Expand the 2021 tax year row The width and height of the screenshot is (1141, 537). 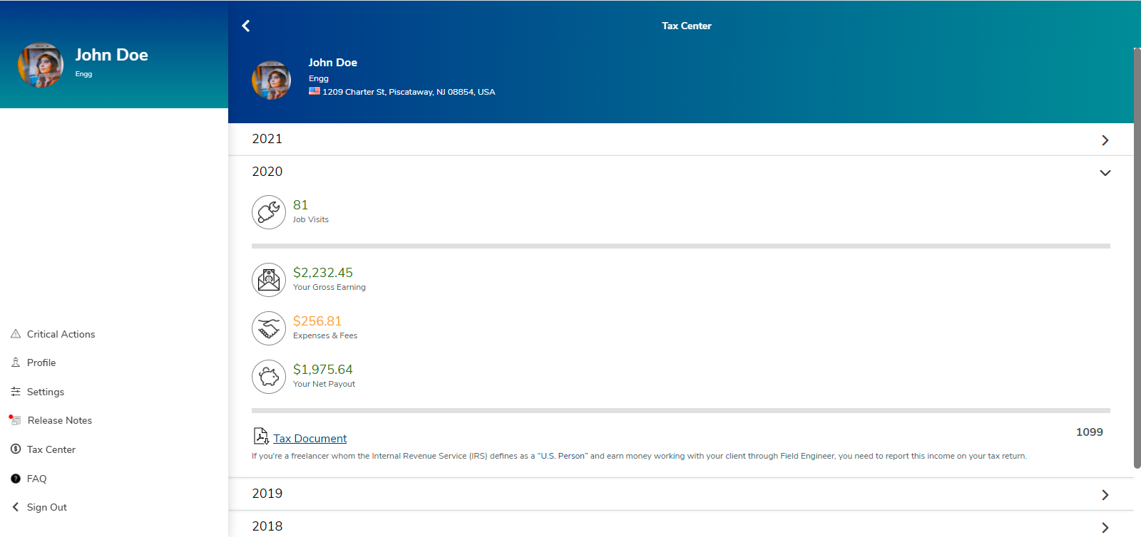click(x=680, y=140)
